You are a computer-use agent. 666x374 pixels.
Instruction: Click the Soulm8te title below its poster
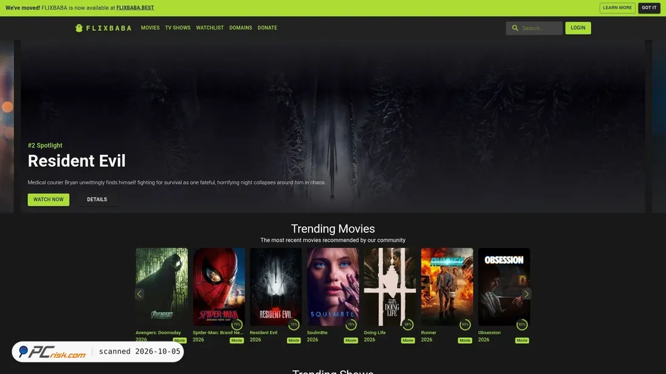(x=317, y=332)
